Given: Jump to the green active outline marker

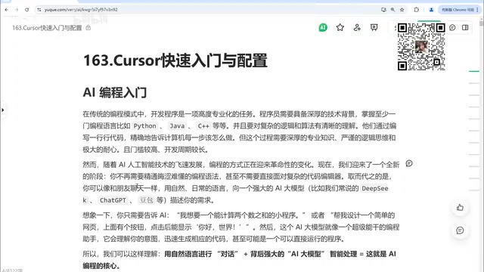Looking at the screenshot, I should pyautogui.click(x=474, y=71).
